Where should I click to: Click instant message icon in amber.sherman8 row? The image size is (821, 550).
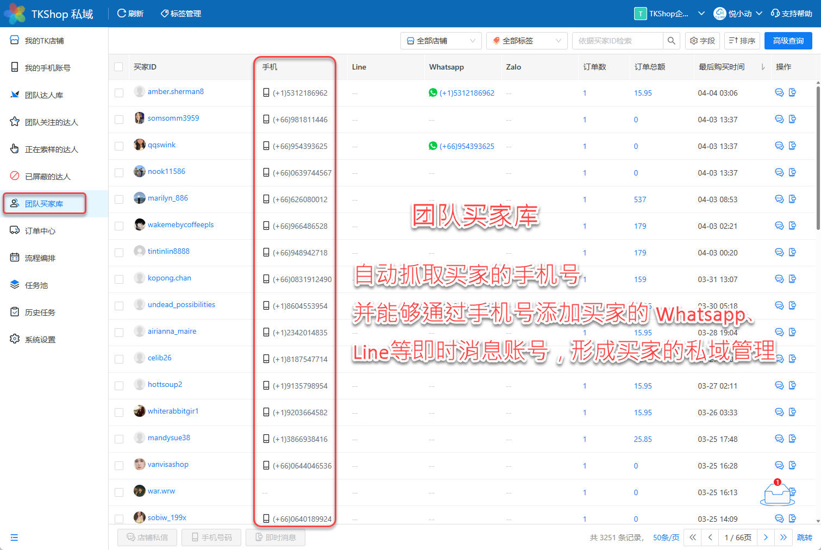click(793, 92)
